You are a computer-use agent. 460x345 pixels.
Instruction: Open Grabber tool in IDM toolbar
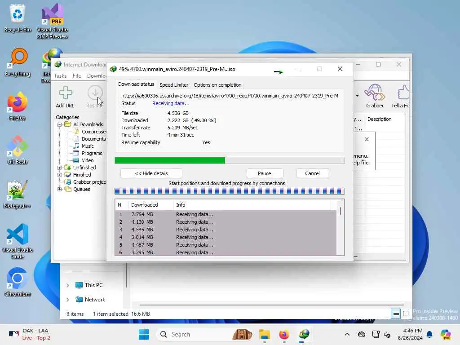375,96
